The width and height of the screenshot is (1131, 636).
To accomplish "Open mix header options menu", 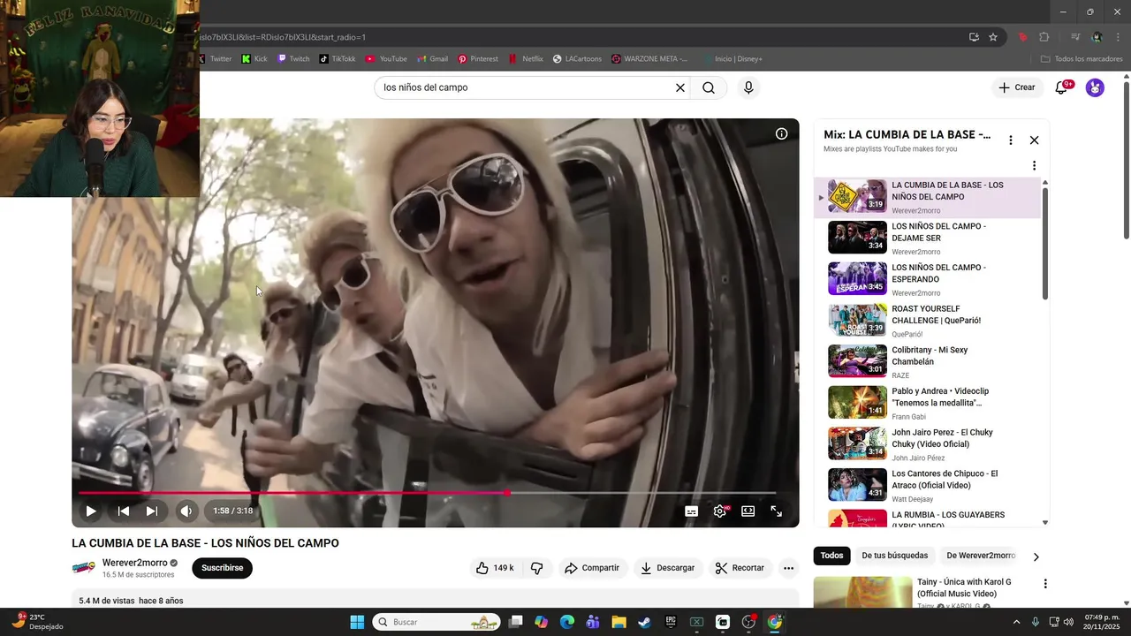I will tap(1011, 140).
